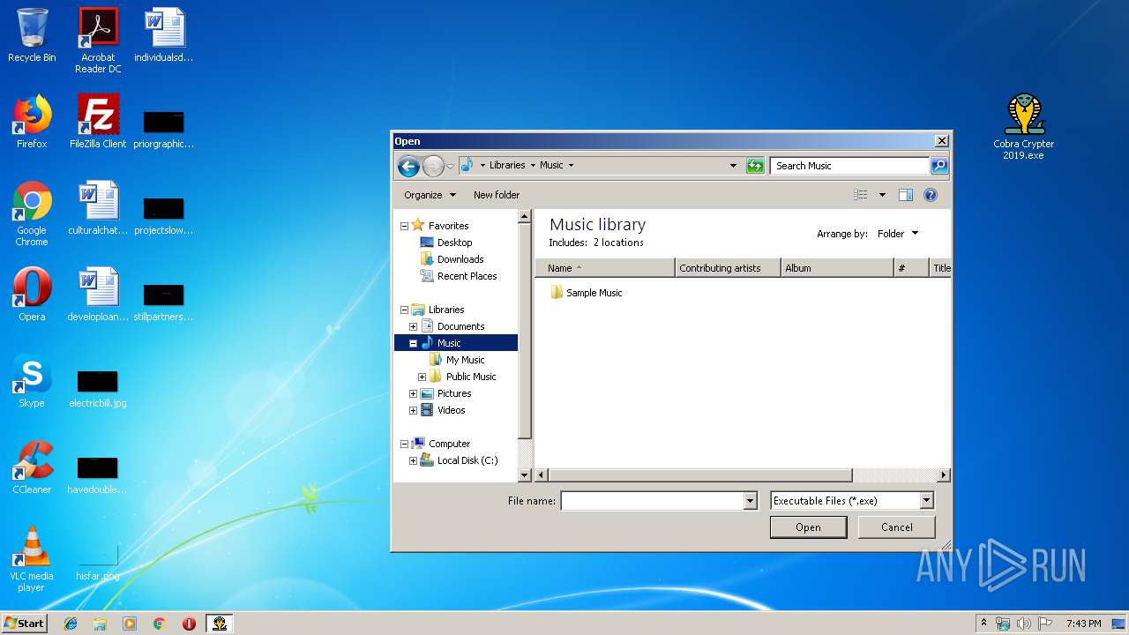Viewport: 1129px width, 635px height.
Task: Select the Sample Music folder
Action: pyautogui.click(x=587, y=293)
